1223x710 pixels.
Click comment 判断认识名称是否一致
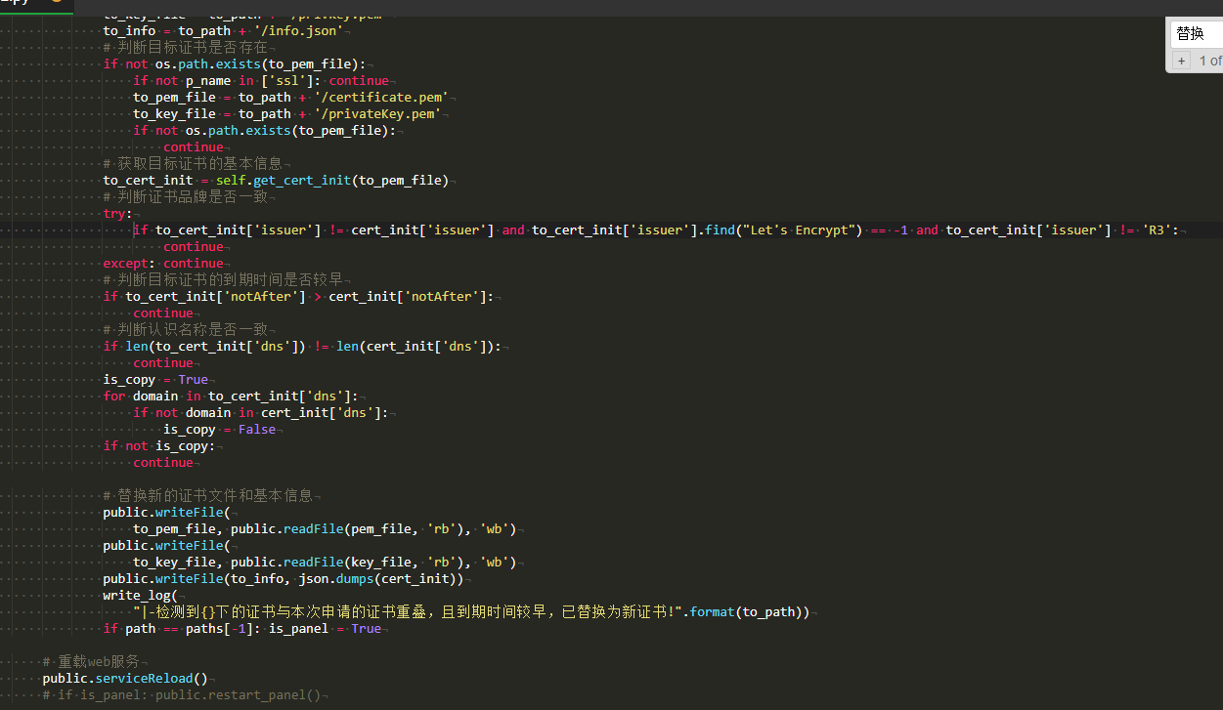click(185, 330)
